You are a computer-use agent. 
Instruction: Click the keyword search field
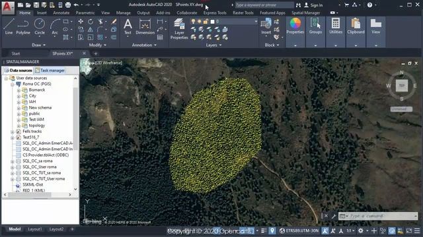tap(264, 5)
